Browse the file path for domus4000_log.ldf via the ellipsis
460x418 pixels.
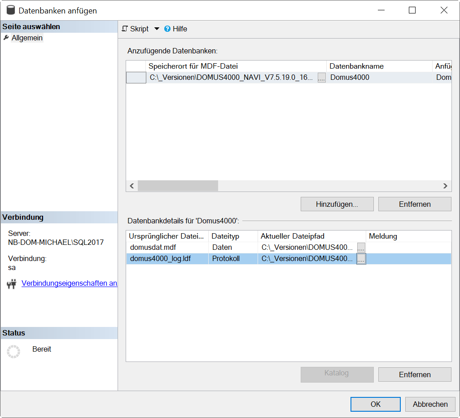pos(361,258)
